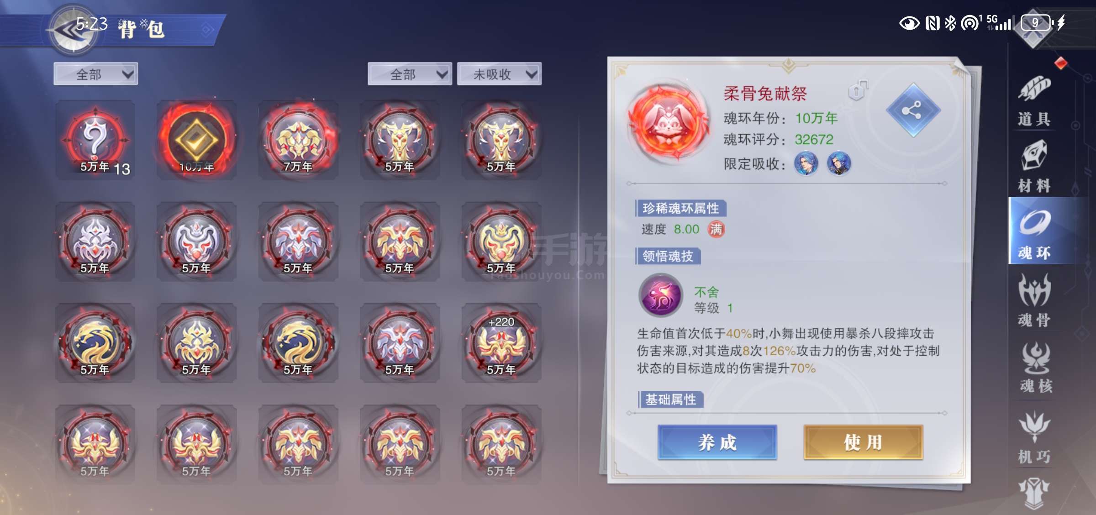Image resolution: width=1096 pixels, height=515 pixels.
Task: Click the gold 使用 button
Action: [x=863, y=442]
